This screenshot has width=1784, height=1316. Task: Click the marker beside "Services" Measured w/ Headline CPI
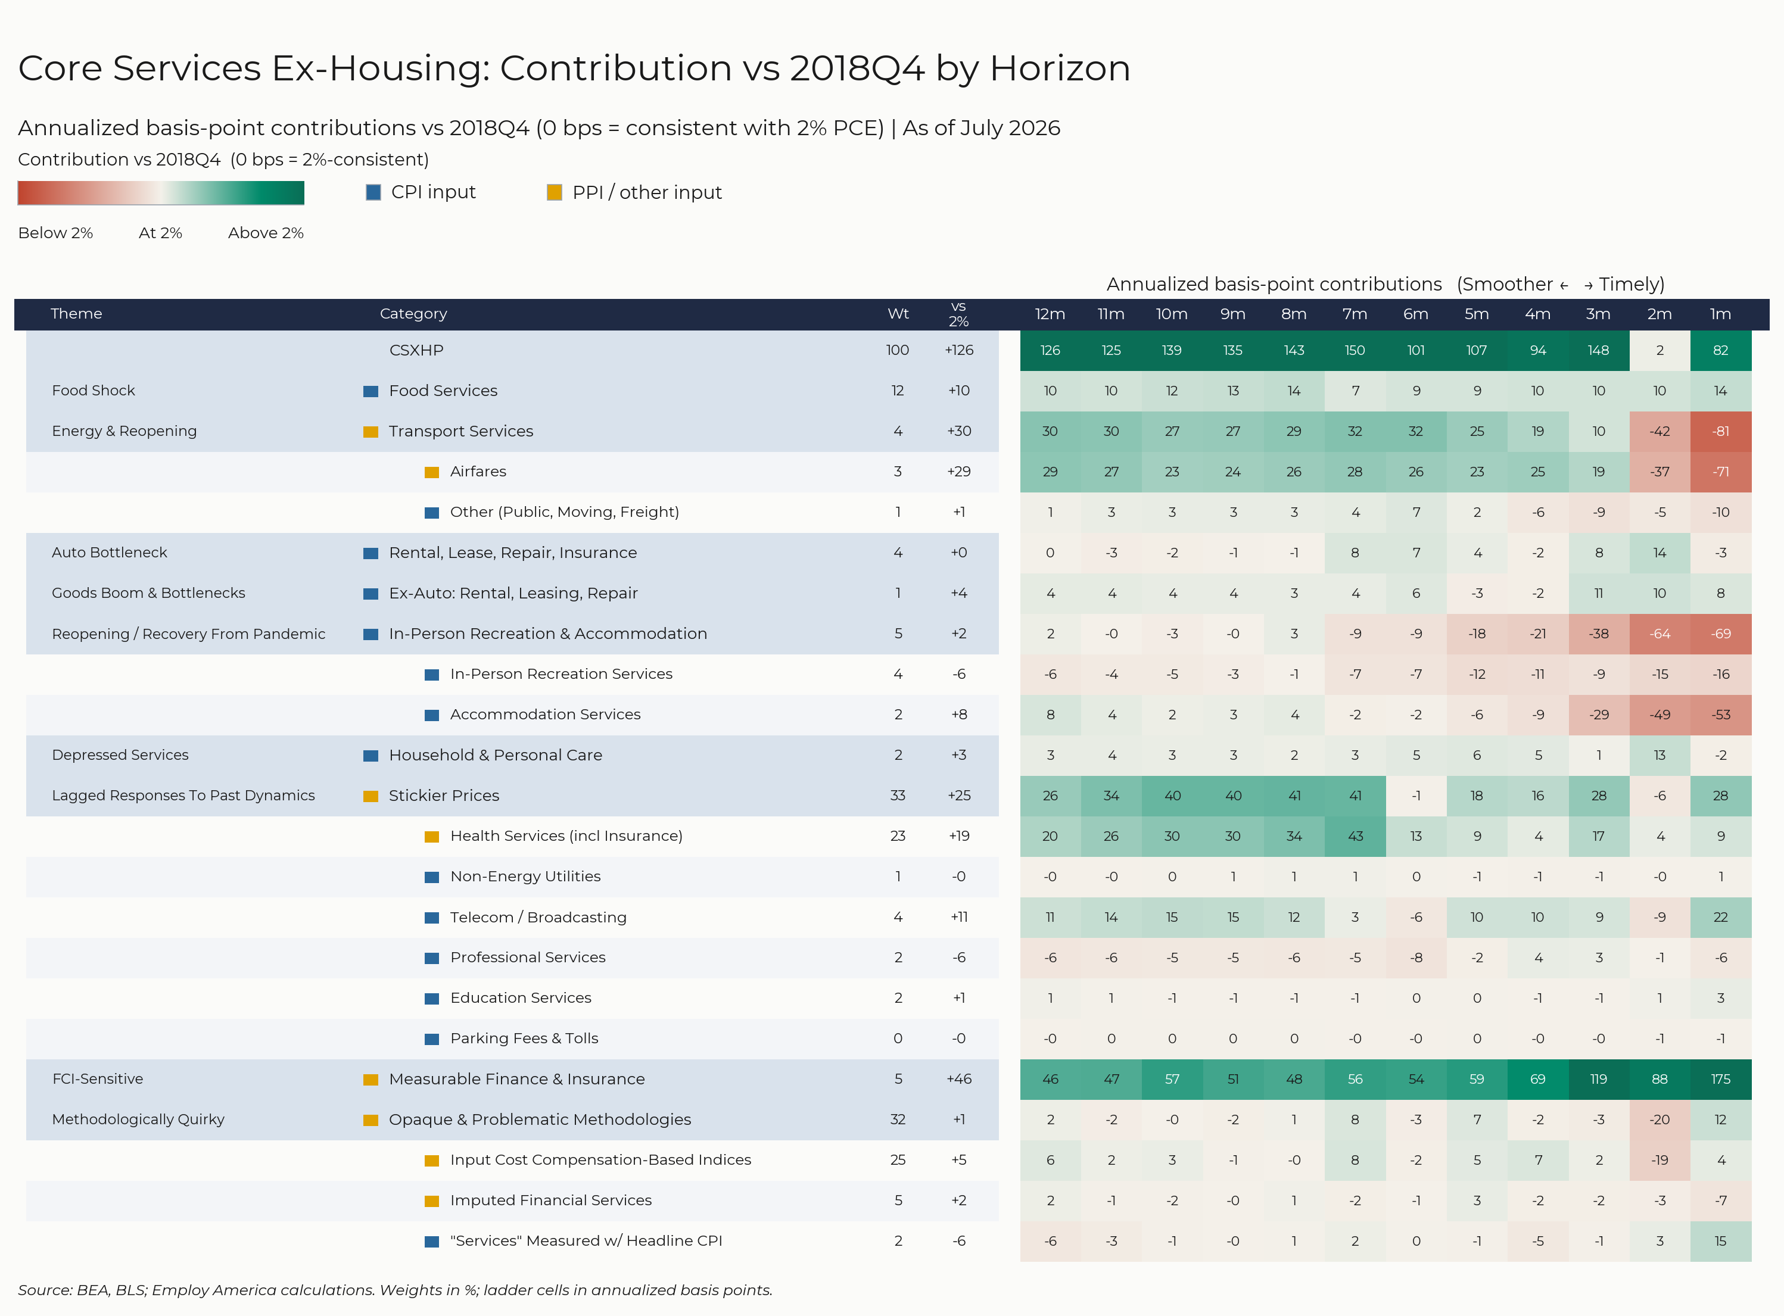pyautogui.click(x=432, y=1241)
